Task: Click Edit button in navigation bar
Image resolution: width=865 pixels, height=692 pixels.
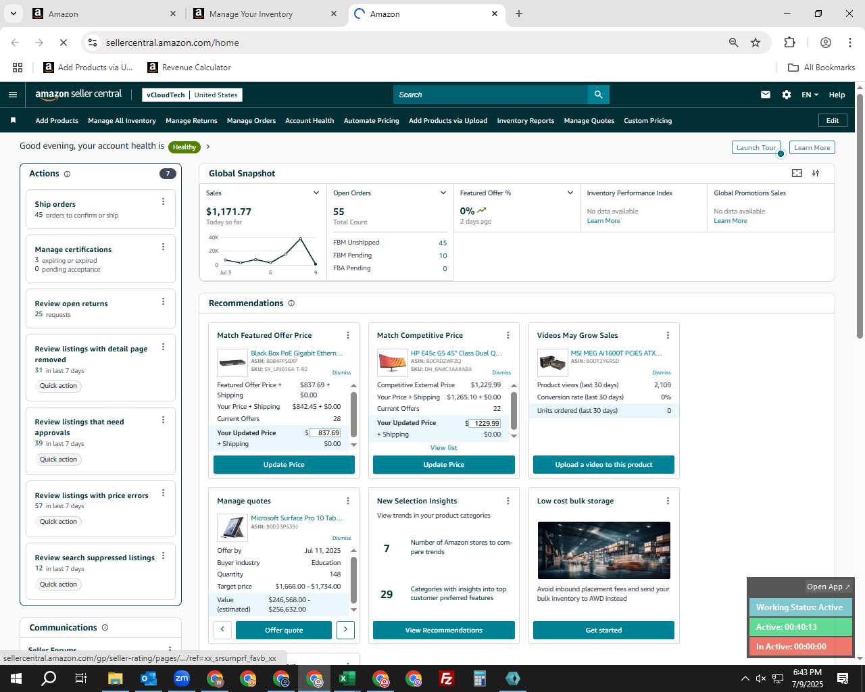Action: 833,120
